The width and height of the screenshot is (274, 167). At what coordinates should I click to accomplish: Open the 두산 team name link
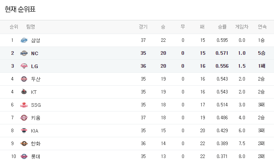pyautogui.click(x=36, y=79)
